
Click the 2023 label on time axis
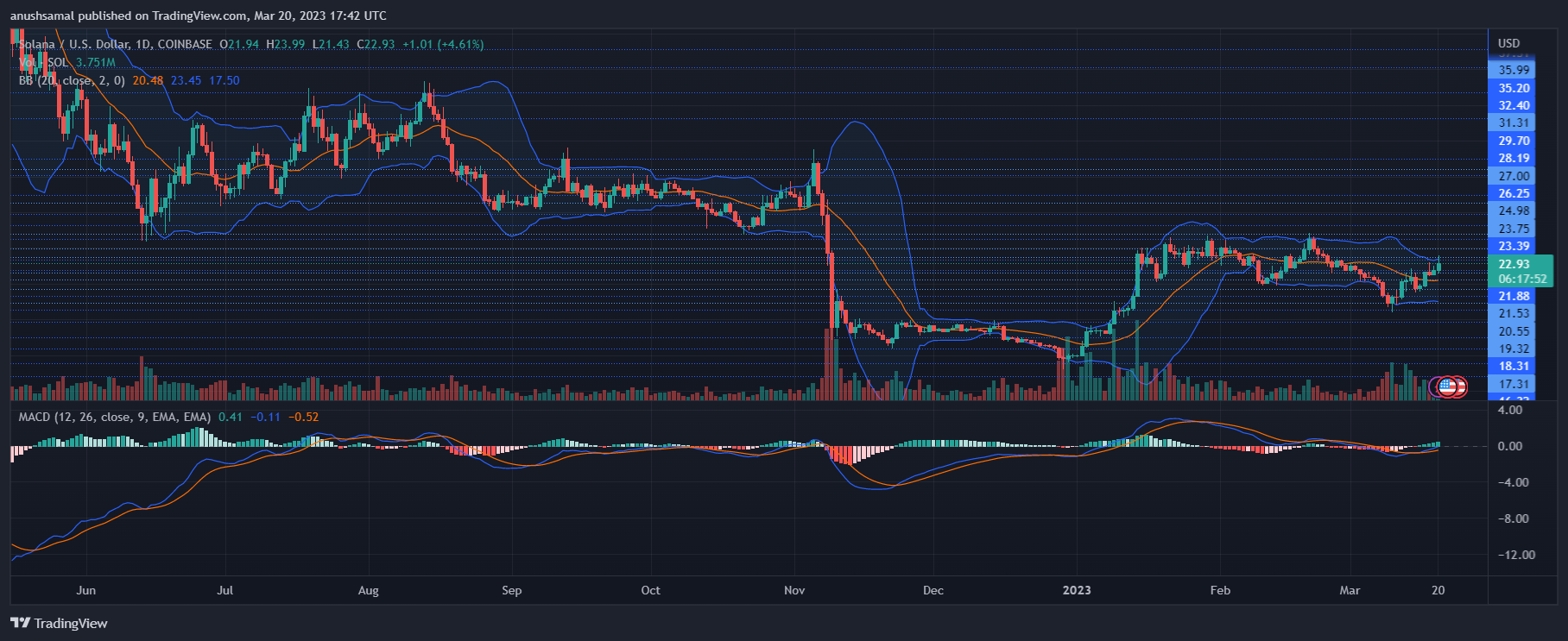point(1076,590)
